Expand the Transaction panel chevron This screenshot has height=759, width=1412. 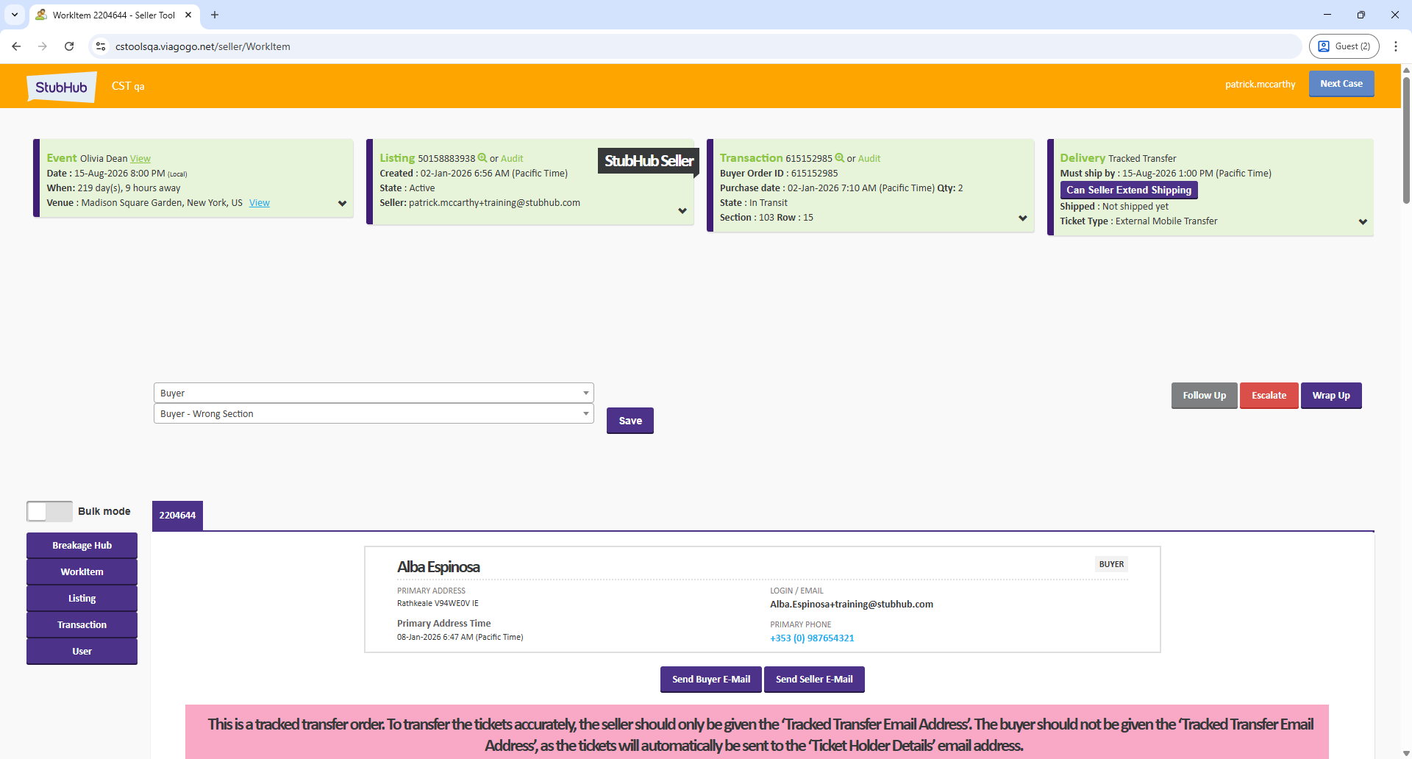1022,218
